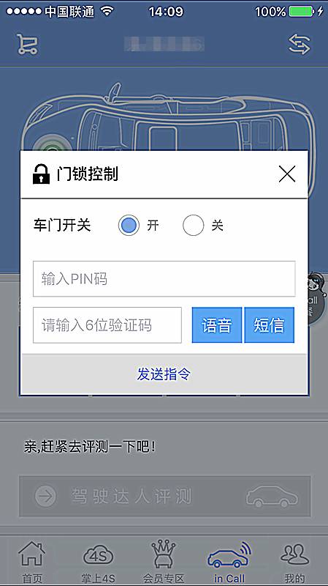
Task: Select the 开 door open radio button
Action: (x=129, y=226)
